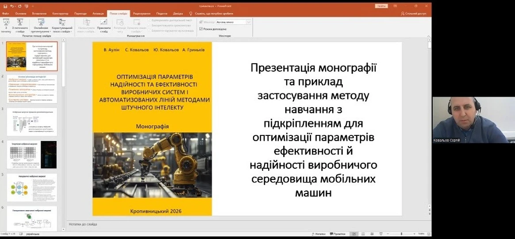Collapse the ribbon with the chevron
The image size is (515, 239).
[x=429, y=36]
